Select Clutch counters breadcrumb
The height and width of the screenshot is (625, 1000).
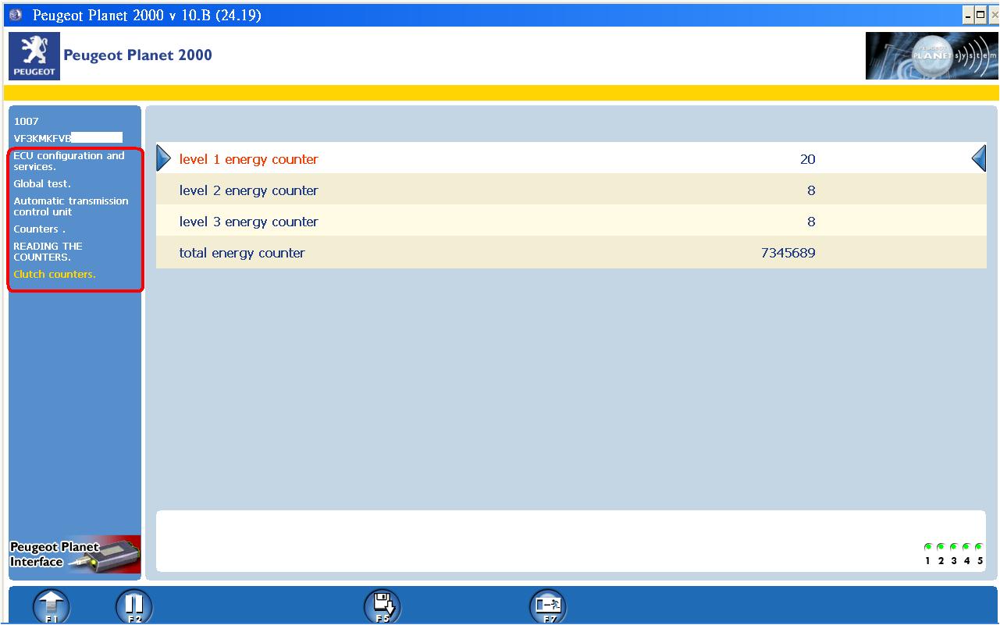(x=55, y=274)
